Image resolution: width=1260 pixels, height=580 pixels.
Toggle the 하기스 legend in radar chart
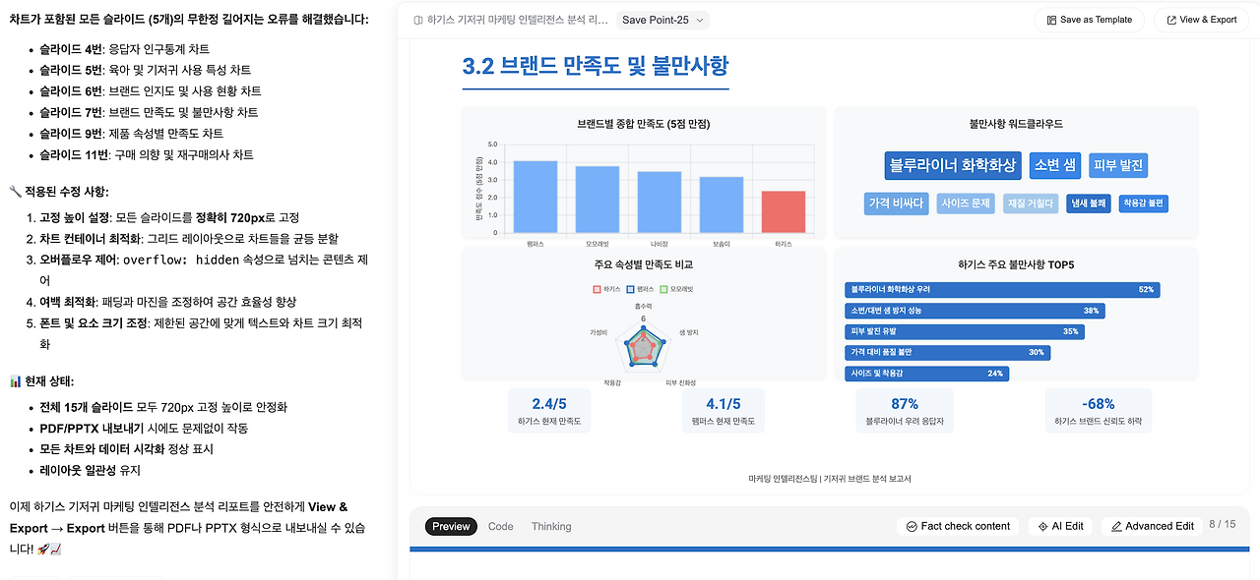605,289
